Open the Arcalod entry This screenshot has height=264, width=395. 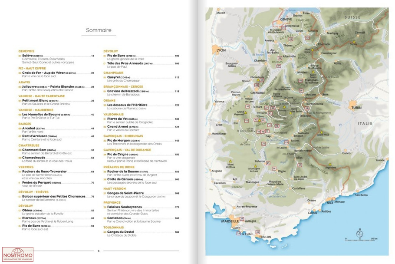coord(56,130)
